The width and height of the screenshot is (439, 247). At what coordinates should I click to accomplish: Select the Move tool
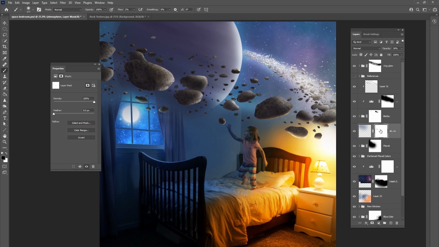[x=4, y=23]
